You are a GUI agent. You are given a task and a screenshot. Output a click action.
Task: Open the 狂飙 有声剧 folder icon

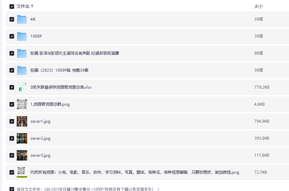tap(22, 53)
